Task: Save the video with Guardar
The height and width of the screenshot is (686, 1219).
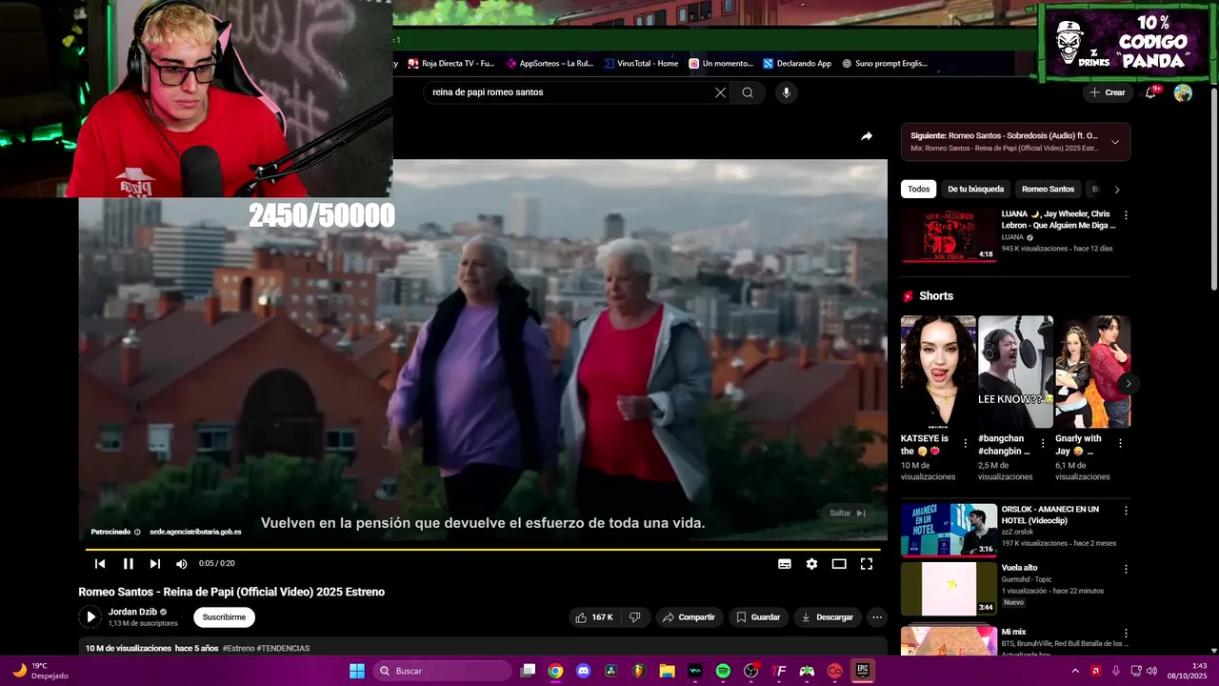Action: click(x=759, y=617)
